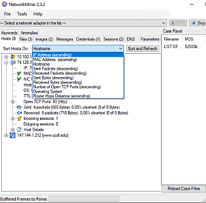Select the Received: 5 packets row
206x203 pixels.
tap(76, 113)
